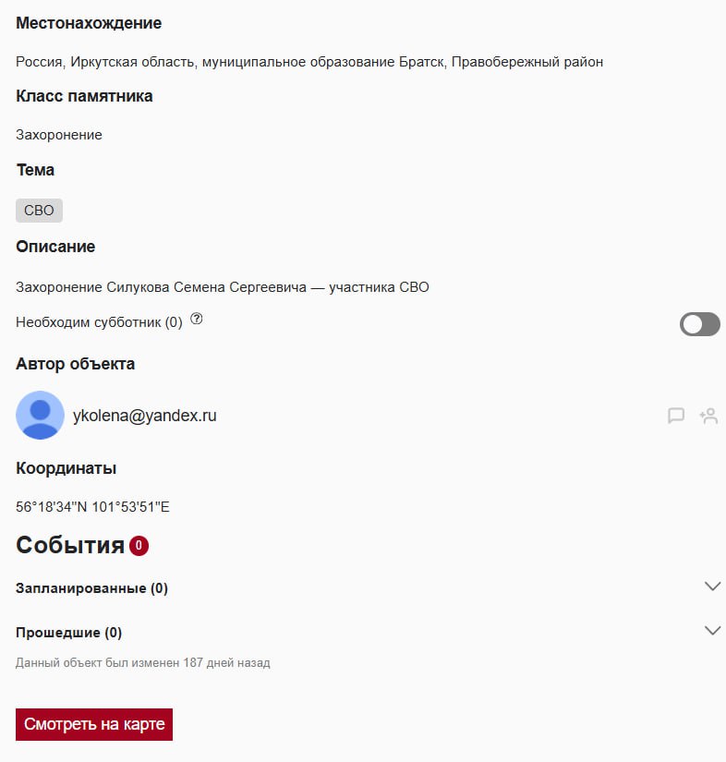Click the burial description text
726x762 pixels.
(x=222, y=287)
